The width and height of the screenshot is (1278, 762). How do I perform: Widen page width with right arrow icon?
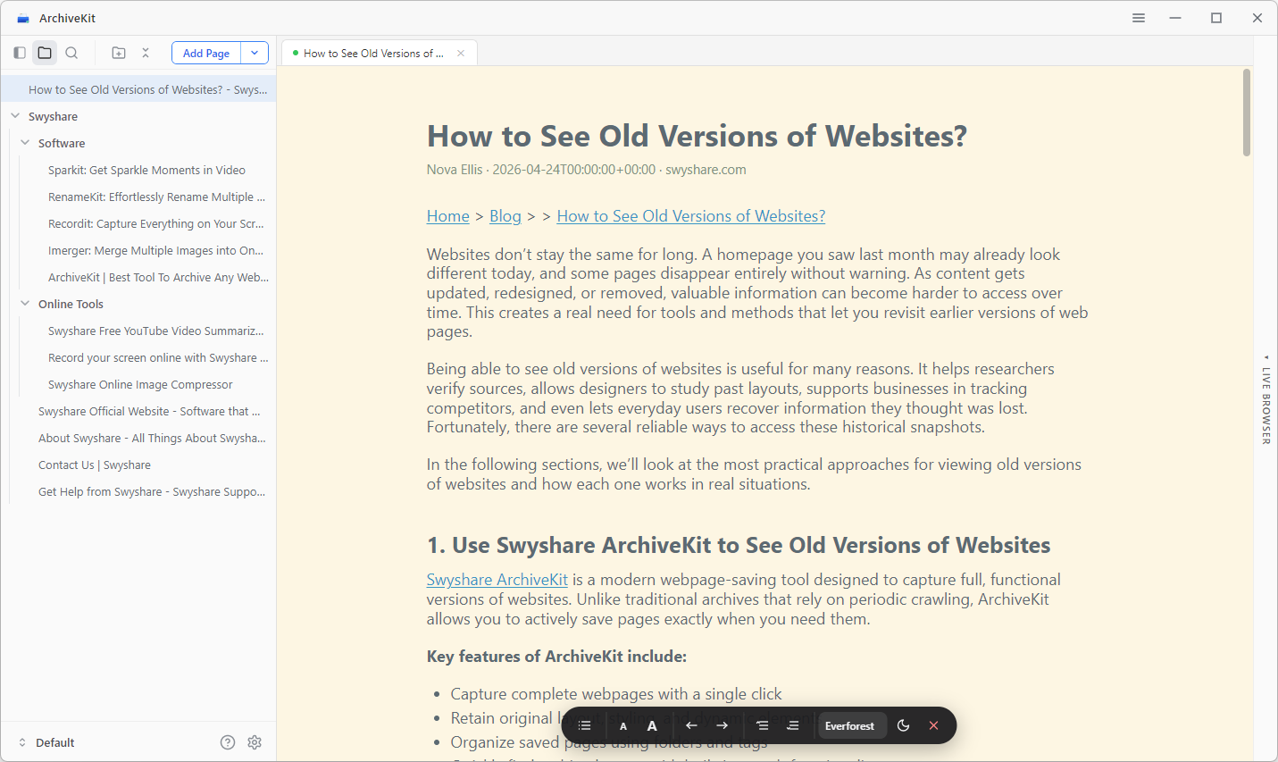(722, 725)
